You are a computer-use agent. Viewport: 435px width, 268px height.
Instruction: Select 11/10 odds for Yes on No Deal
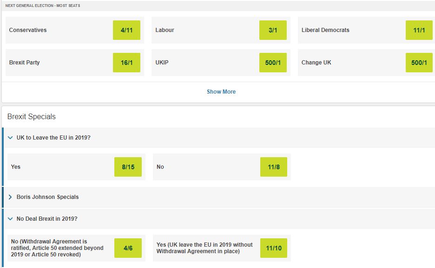tap(274, 248)
